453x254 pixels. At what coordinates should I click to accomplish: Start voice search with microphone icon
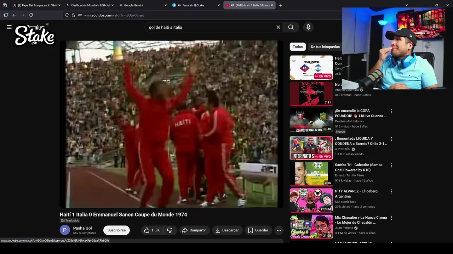[x=308, y=27]
